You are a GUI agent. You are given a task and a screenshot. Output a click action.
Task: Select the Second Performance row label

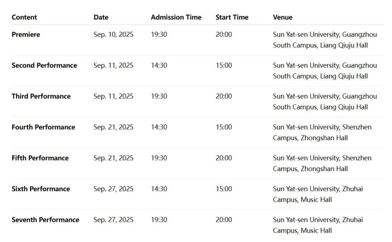(44, 65)
